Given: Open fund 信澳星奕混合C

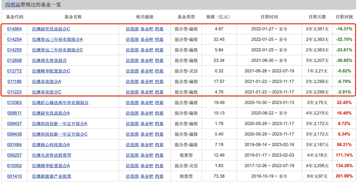Looking at the screenshot, I should point(47,92).
